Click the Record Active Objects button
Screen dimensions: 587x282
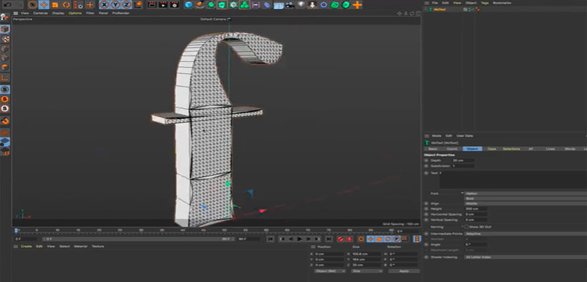pyautogui.click(x=340, y=239)
